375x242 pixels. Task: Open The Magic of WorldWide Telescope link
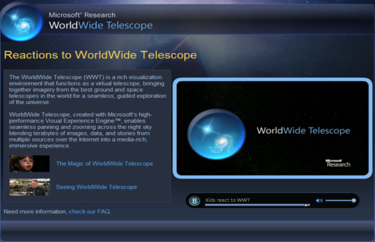104,164
